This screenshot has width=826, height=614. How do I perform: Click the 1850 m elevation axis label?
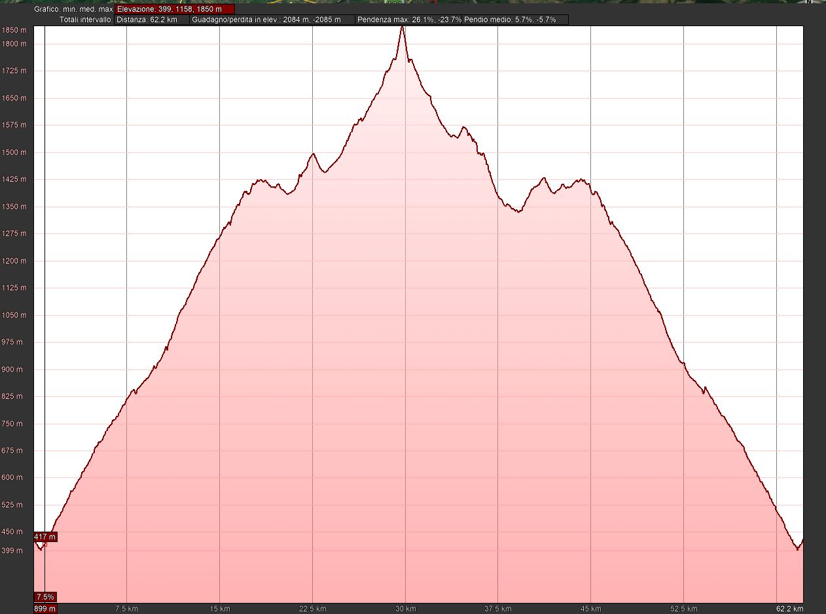[x=14, y=30]
